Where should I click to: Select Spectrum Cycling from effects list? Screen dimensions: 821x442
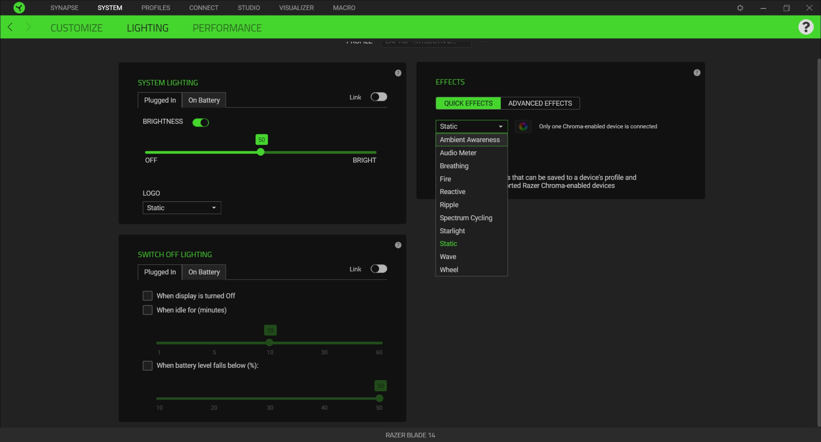[466, 218]
